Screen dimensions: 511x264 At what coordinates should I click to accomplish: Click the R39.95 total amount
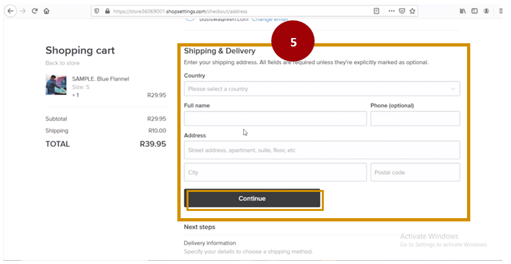tap(153, 144)
